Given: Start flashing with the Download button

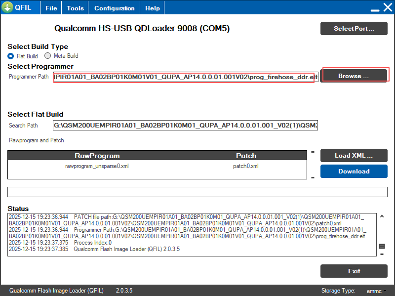Looking at the screenshot, I should pos(354,171).
